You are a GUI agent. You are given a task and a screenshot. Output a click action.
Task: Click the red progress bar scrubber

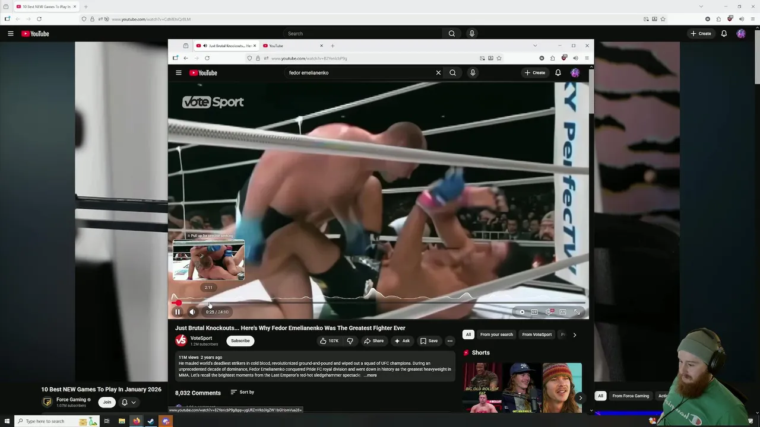click(178, 303)
